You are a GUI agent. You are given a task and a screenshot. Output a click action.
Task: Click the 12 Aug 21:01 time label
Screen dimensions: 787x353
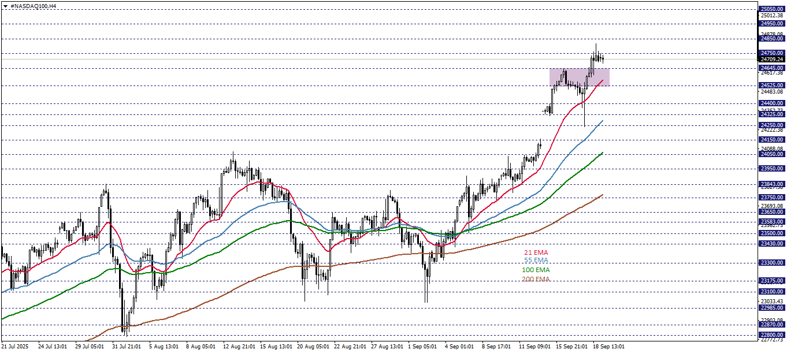(239, 347)
